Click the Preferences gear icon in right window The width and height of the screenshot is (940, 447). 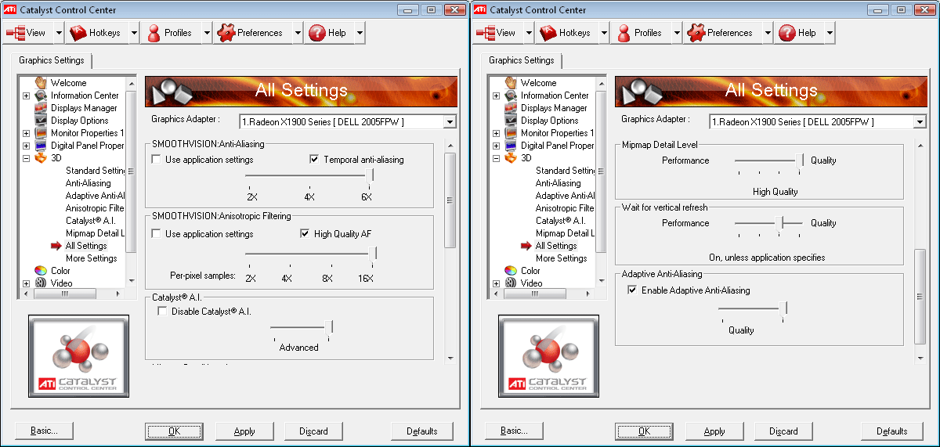coord(696,33)
